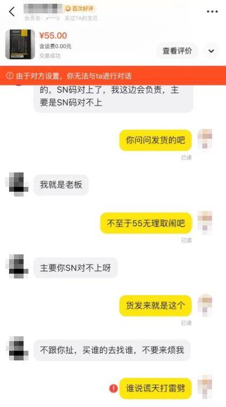Click the 查看评价 button
The height and width of the screenshot is (407, 226).
point(177,51)
